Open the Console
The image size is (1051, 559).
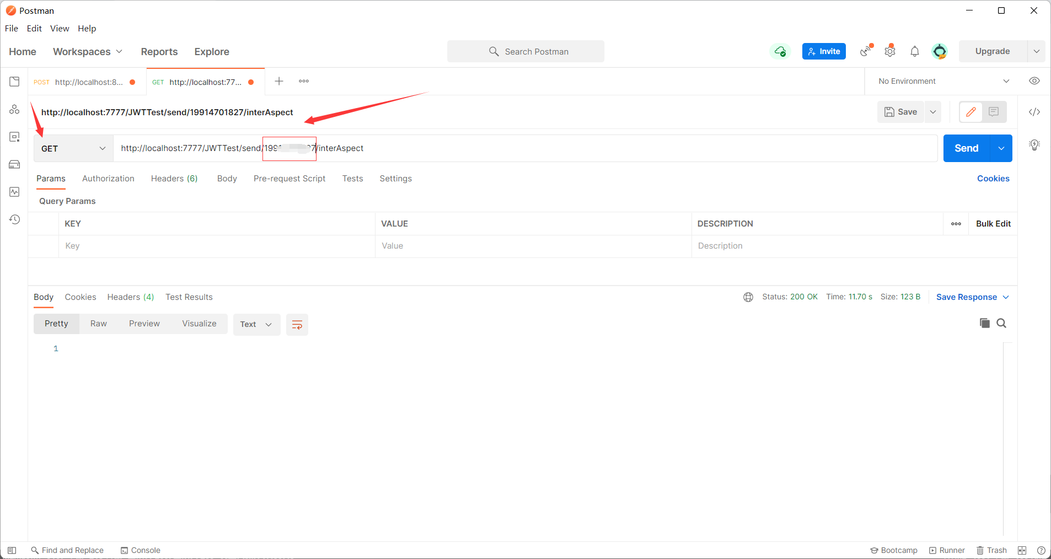[x=141, y=550]
